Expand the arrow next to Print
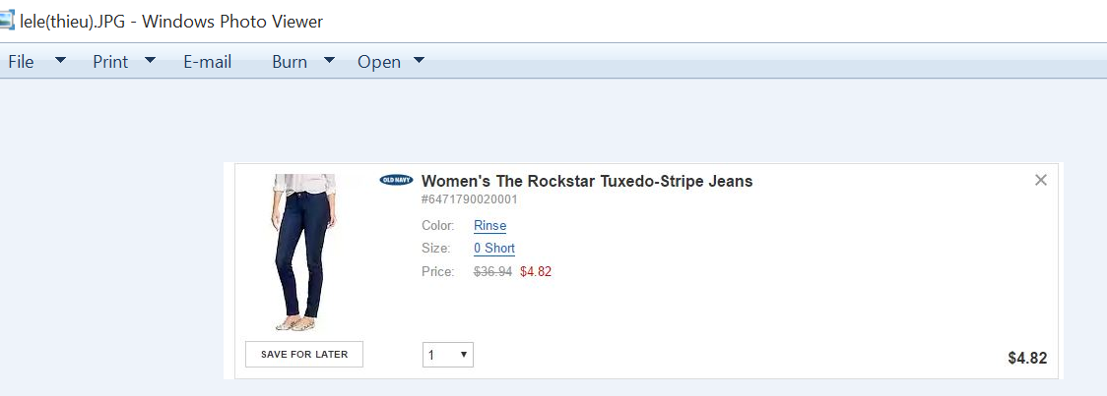Viewport: 1107px width, 396px height. click(150, 61)
